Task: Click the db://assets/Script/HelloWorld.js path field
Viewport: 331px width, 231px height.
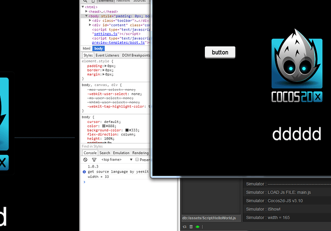Action: (211, 218)
